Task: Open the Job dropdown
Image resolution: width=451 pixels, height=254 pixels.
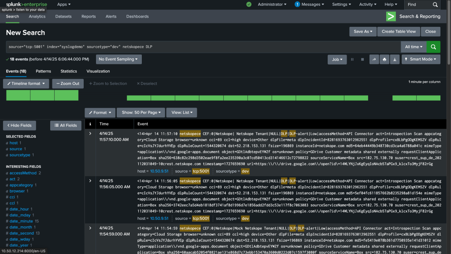Action: coord(337,59)
